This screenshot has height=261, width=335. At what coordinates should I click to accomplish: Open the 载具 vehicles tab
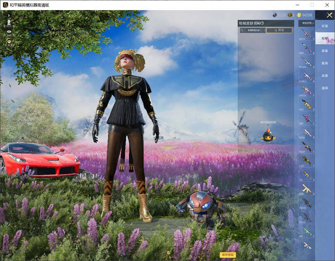pos(325,63)
